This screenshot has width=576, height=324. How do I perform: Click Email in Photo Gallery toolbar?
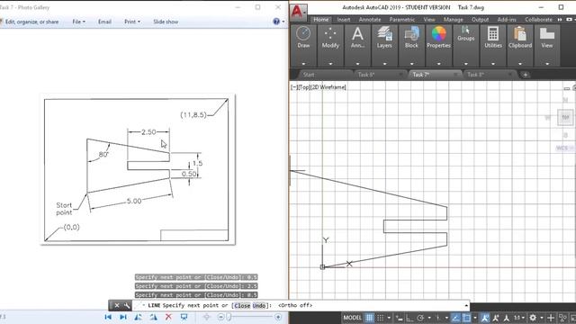[104, 22]
